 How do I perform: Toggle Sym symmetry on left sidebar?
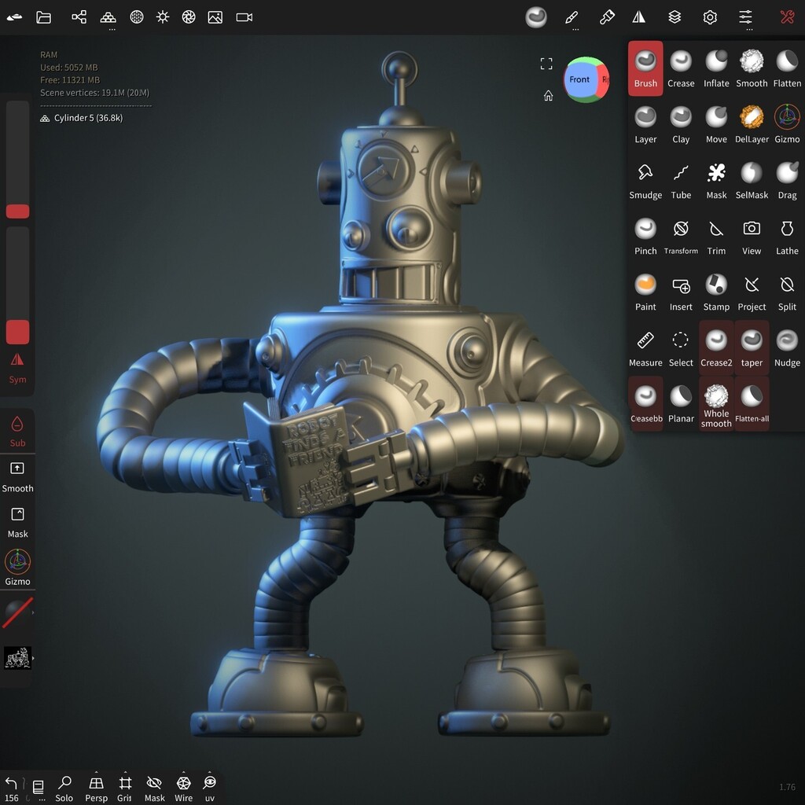[17, 368]
